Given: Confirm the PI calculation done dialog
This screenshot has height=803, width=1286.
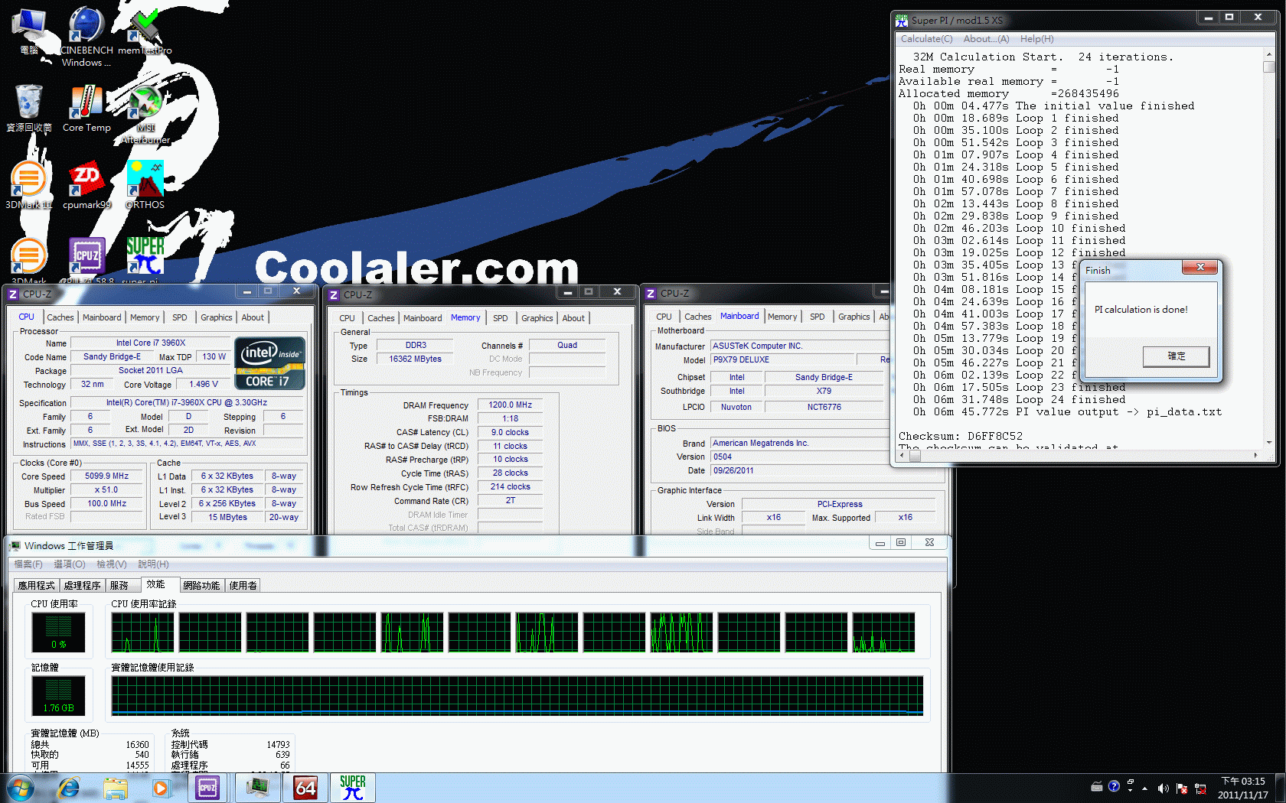Looking at the screenshot, I should tap(1177, 356).
